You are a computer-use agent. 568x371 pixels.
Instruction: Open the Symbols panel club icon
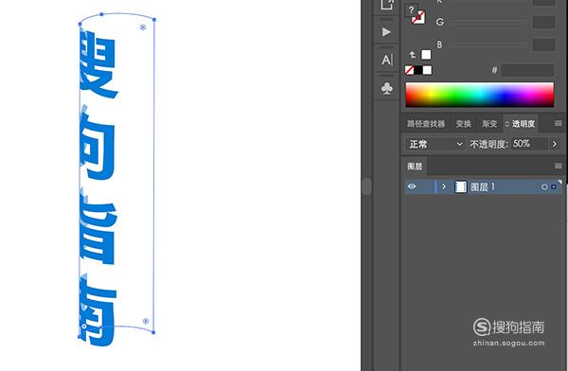click(x=387, y=88)
